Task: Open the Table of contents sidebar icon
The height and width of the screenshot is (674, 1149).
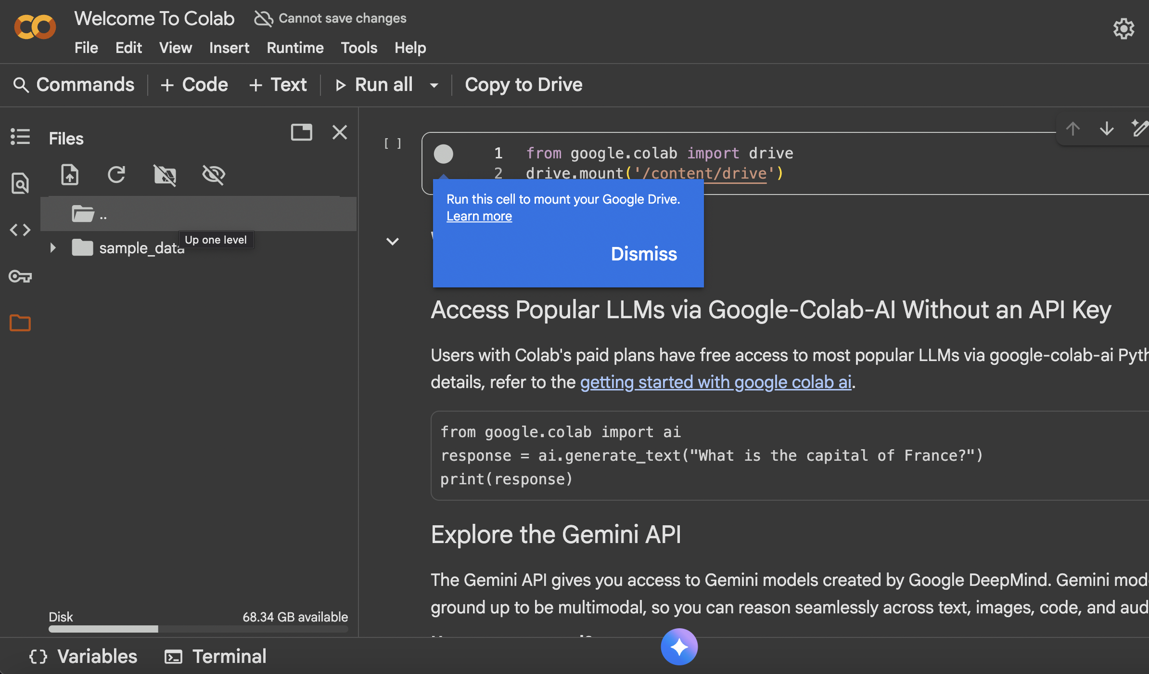Action: pos(20,137)
